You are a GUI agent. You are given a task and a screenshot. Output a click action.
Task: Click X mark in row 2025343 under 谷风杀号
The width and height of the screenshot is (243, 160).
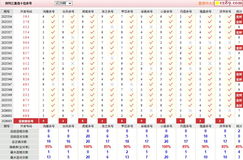click(72, 64)
